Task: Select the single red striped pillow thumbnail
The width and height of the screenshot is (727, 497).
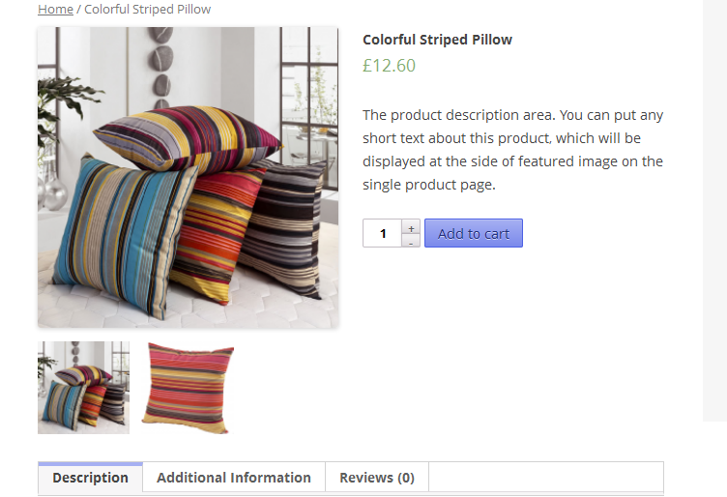Action: (188, 388)
